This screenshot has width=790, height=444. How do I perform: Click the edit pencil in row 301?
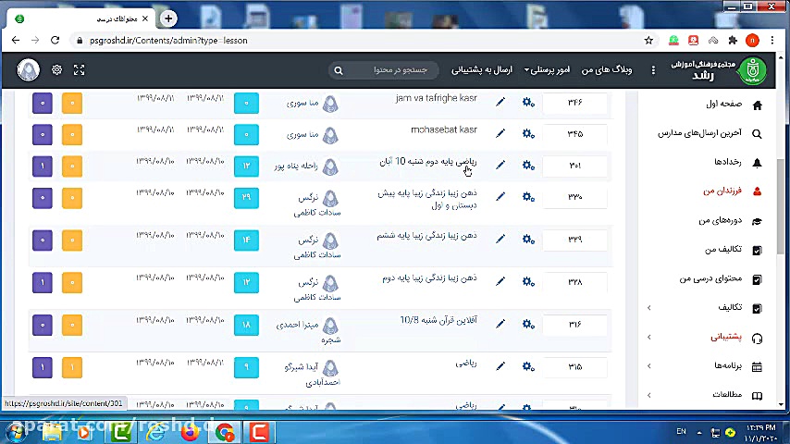click(500, 166)
